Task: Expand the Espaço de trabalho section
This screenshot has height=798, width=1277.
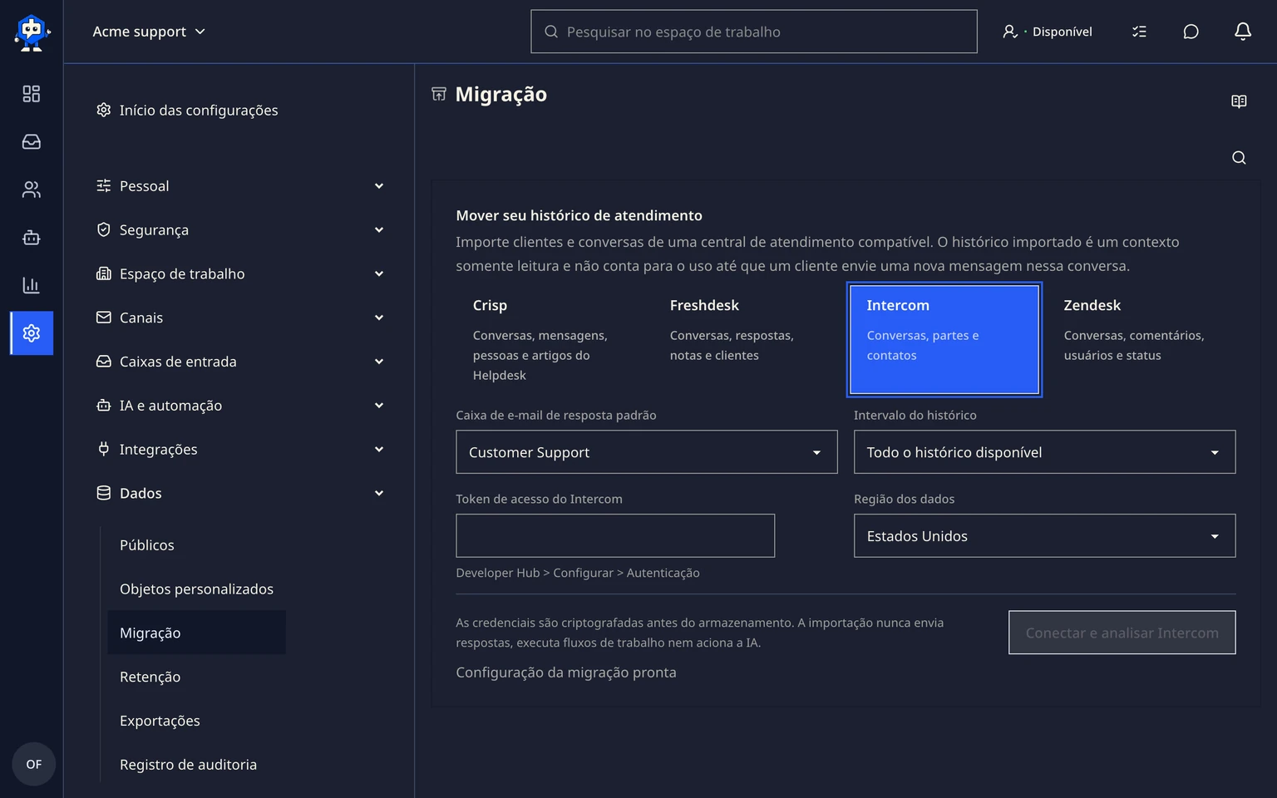Action: click(x=241, y=273)
